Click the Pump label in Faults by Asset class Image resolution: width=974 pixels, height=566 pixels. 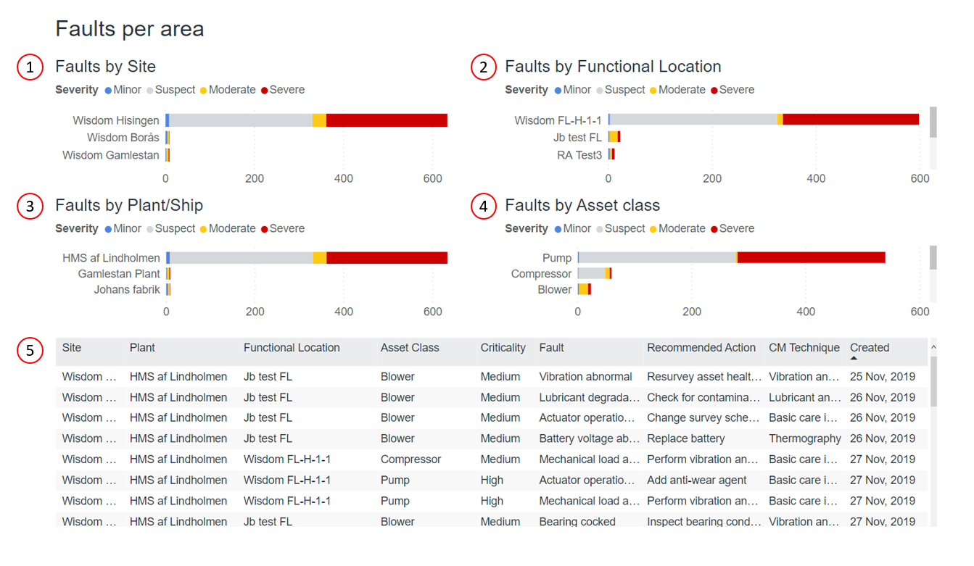[x=557, y=257]
